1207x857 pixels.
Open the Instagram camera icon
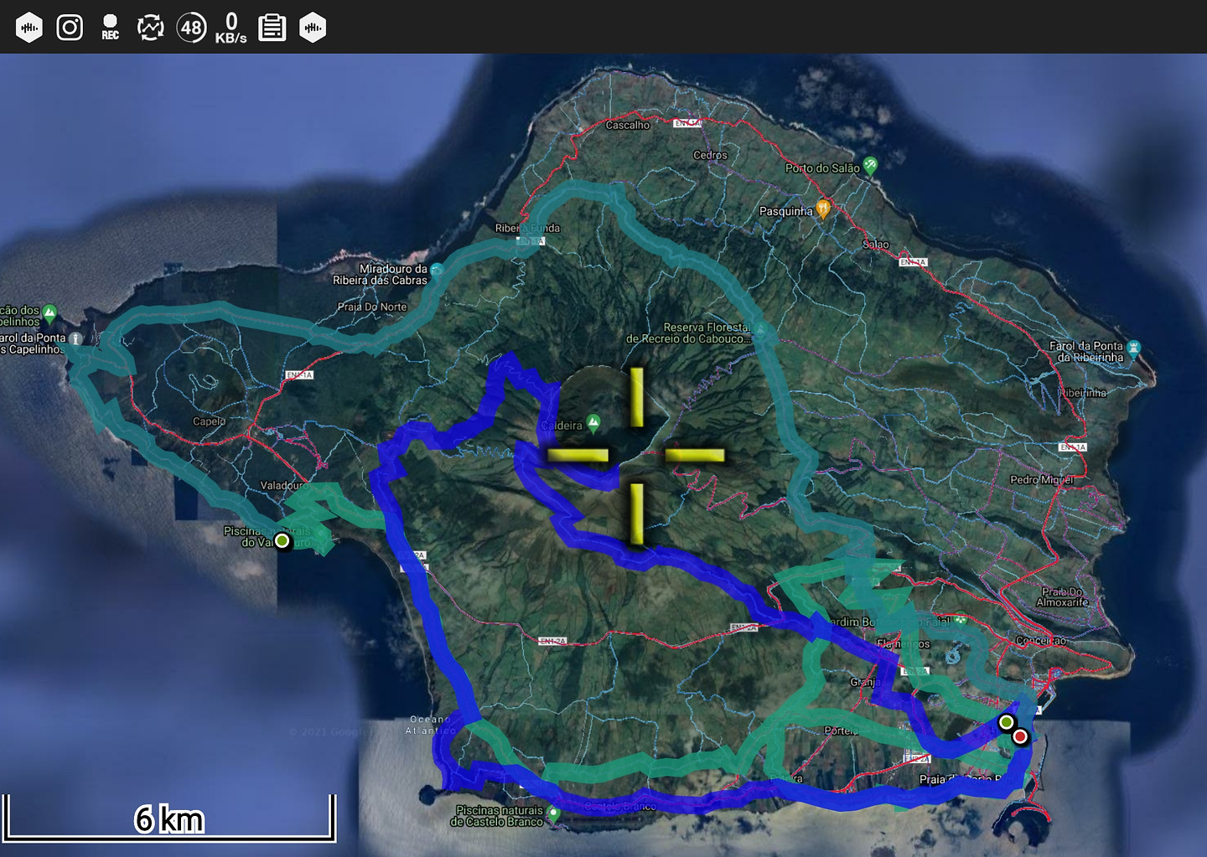click(x=70, y=26)
